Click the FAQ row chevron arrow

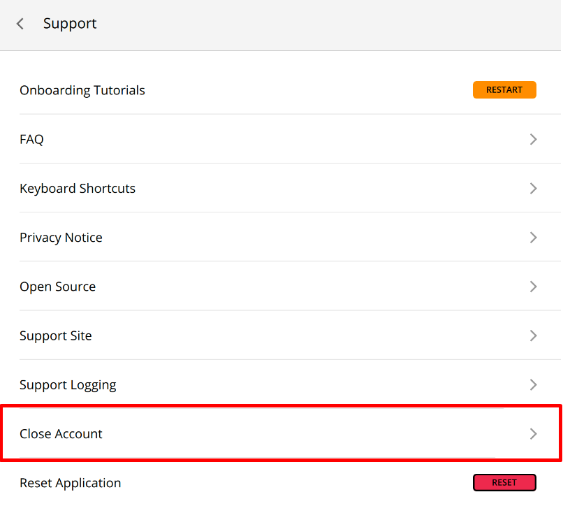tap(533, 140)
